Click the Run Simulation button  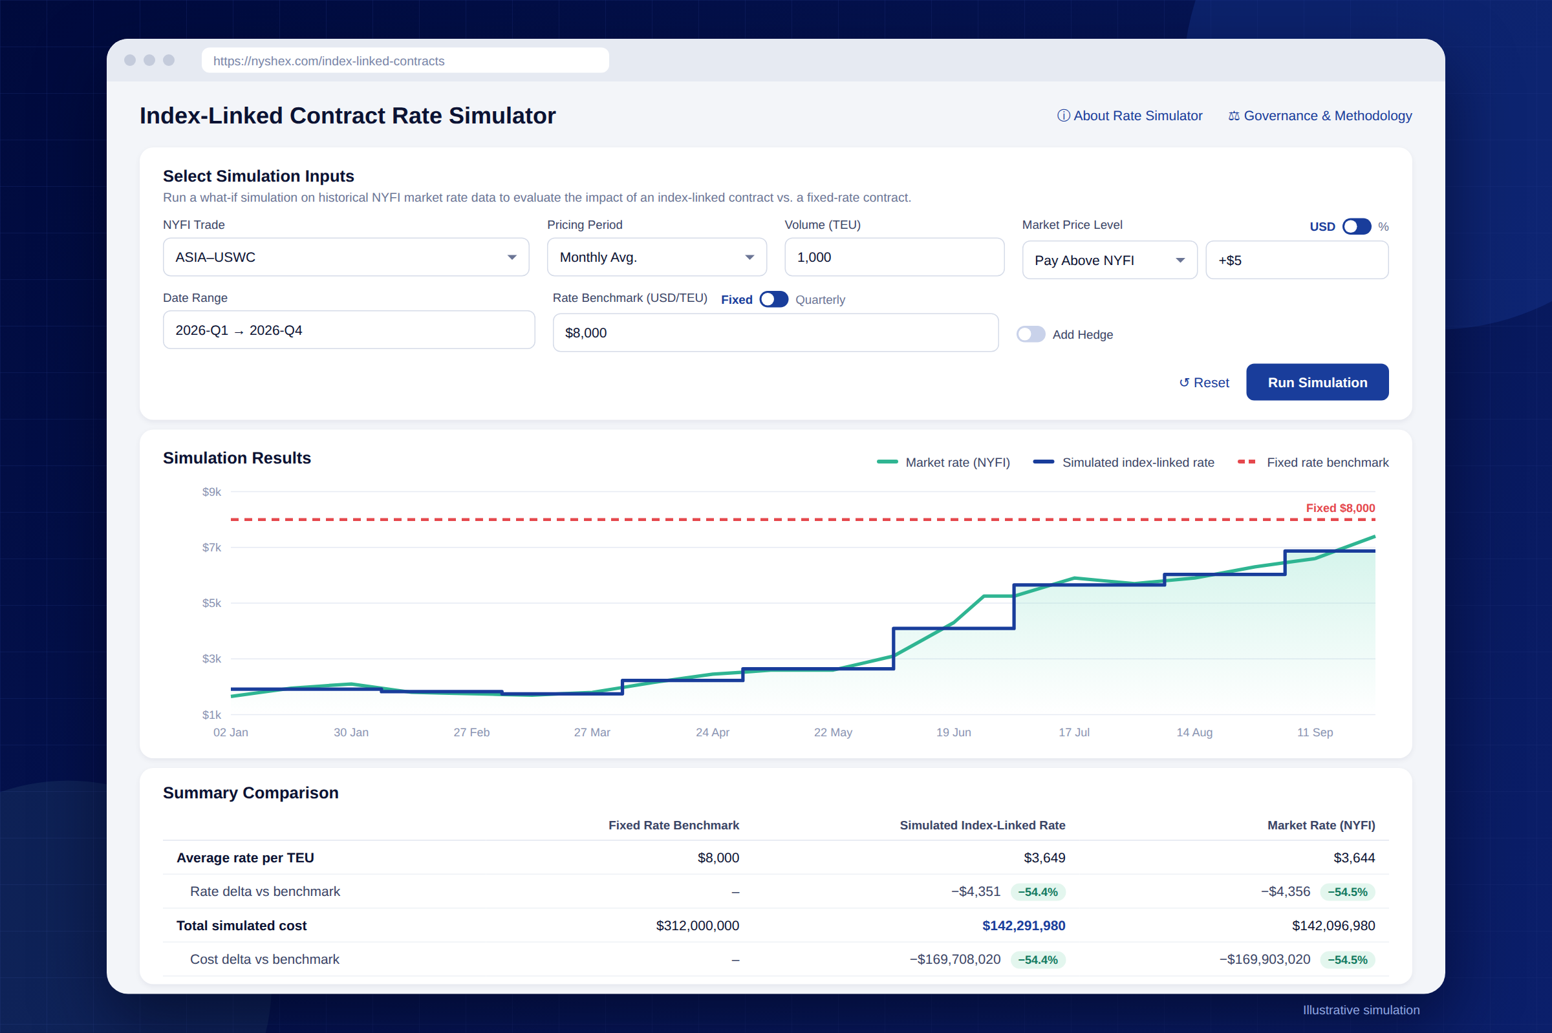pos(1317,382)
